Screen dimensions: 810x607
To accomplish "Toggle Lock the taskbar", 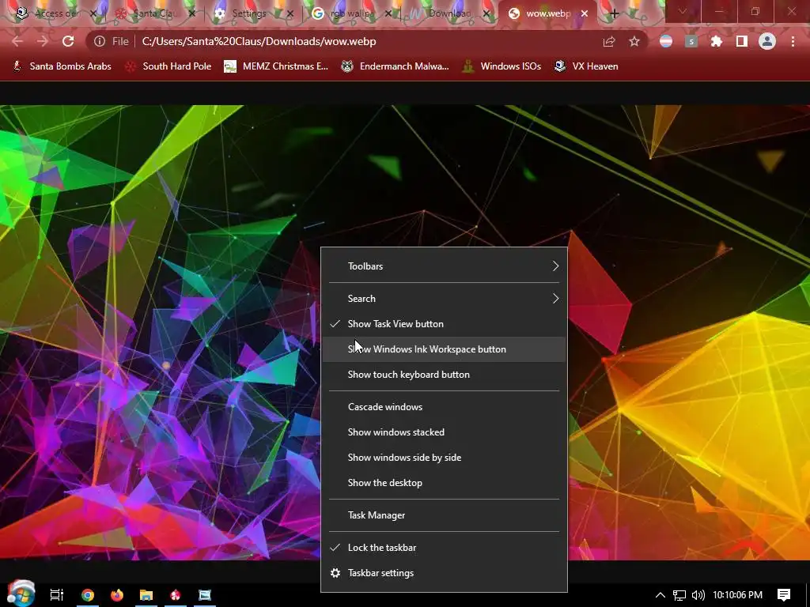I will pyautogui.click(x=445, y=548).
